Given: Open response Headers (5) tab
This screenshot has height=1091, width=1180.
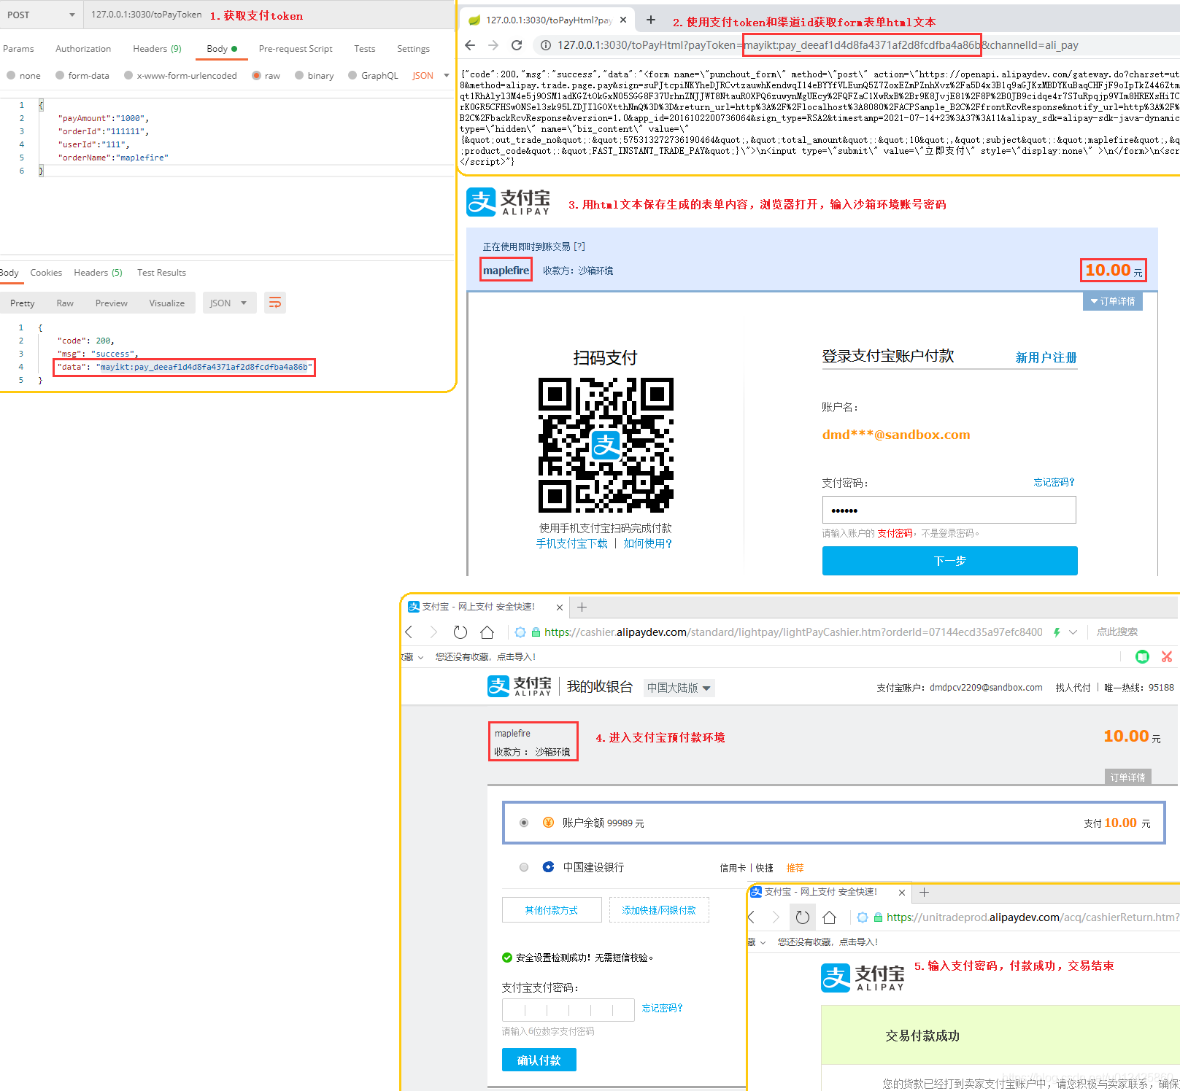Looking at the screenshot, I should [x=98, y=273].
